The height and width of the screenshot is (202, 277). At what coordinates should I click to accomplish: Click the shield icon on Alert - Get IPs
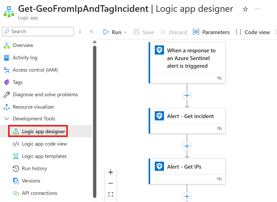pos(159,166)
